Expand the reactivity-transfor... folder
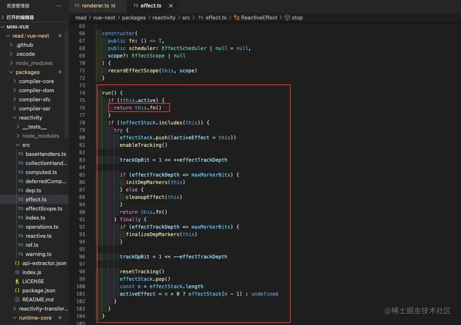The width and height of the screenshot is (461, 325). coord(14,308)
